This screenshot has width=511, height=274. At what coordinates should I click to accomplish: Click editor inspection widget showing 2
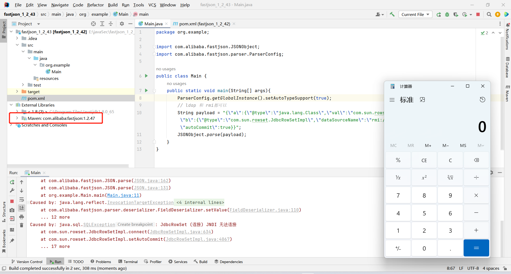click(484, 33)
